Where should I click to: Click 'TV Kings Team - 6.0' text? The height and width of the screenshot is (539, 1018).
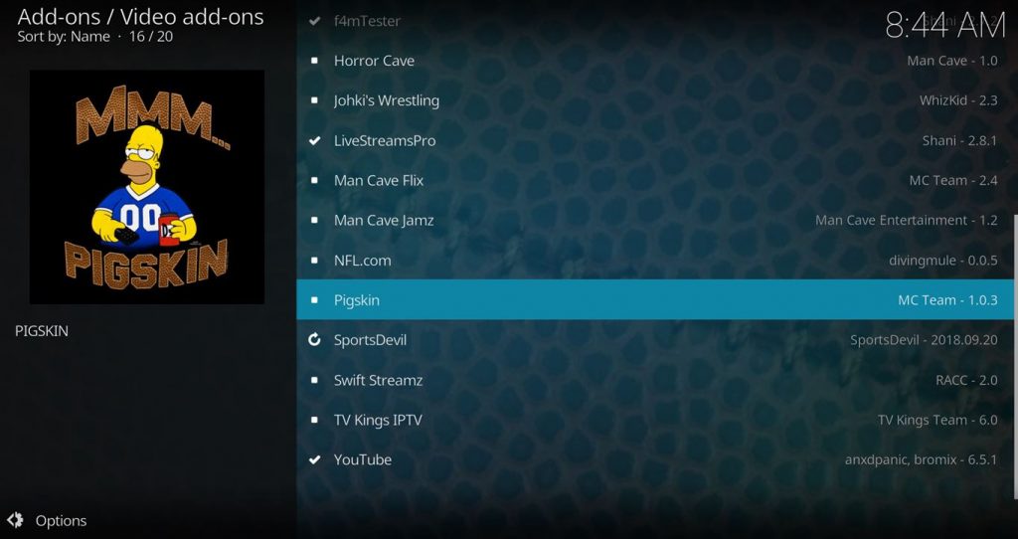(937, 420)
